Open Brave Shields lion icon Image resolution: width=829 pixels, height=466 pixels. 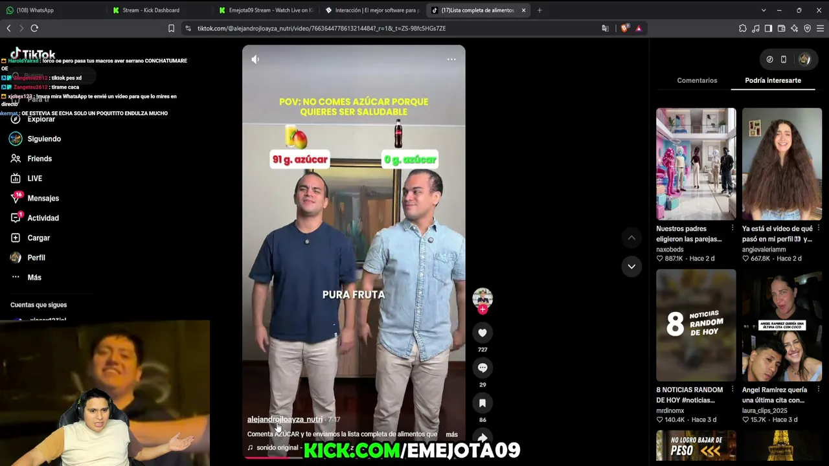[x=624, y=28]
